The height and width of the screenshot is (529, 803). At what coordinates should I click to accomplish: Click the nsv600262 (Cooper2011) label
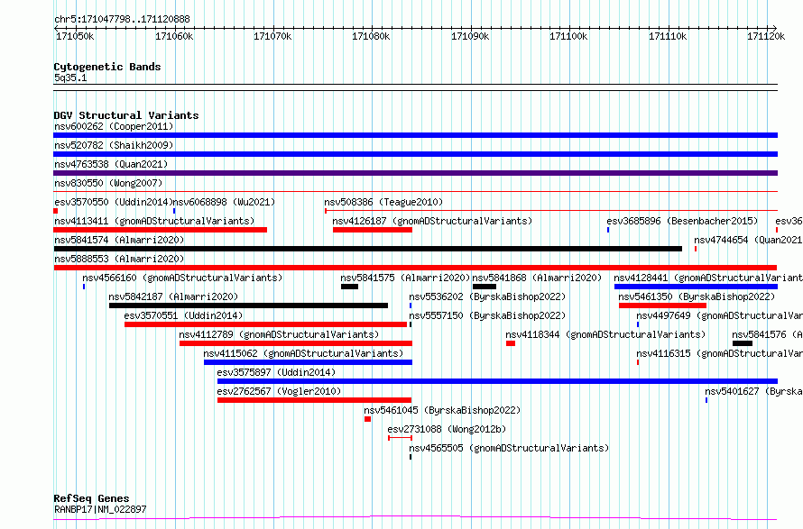114,126
